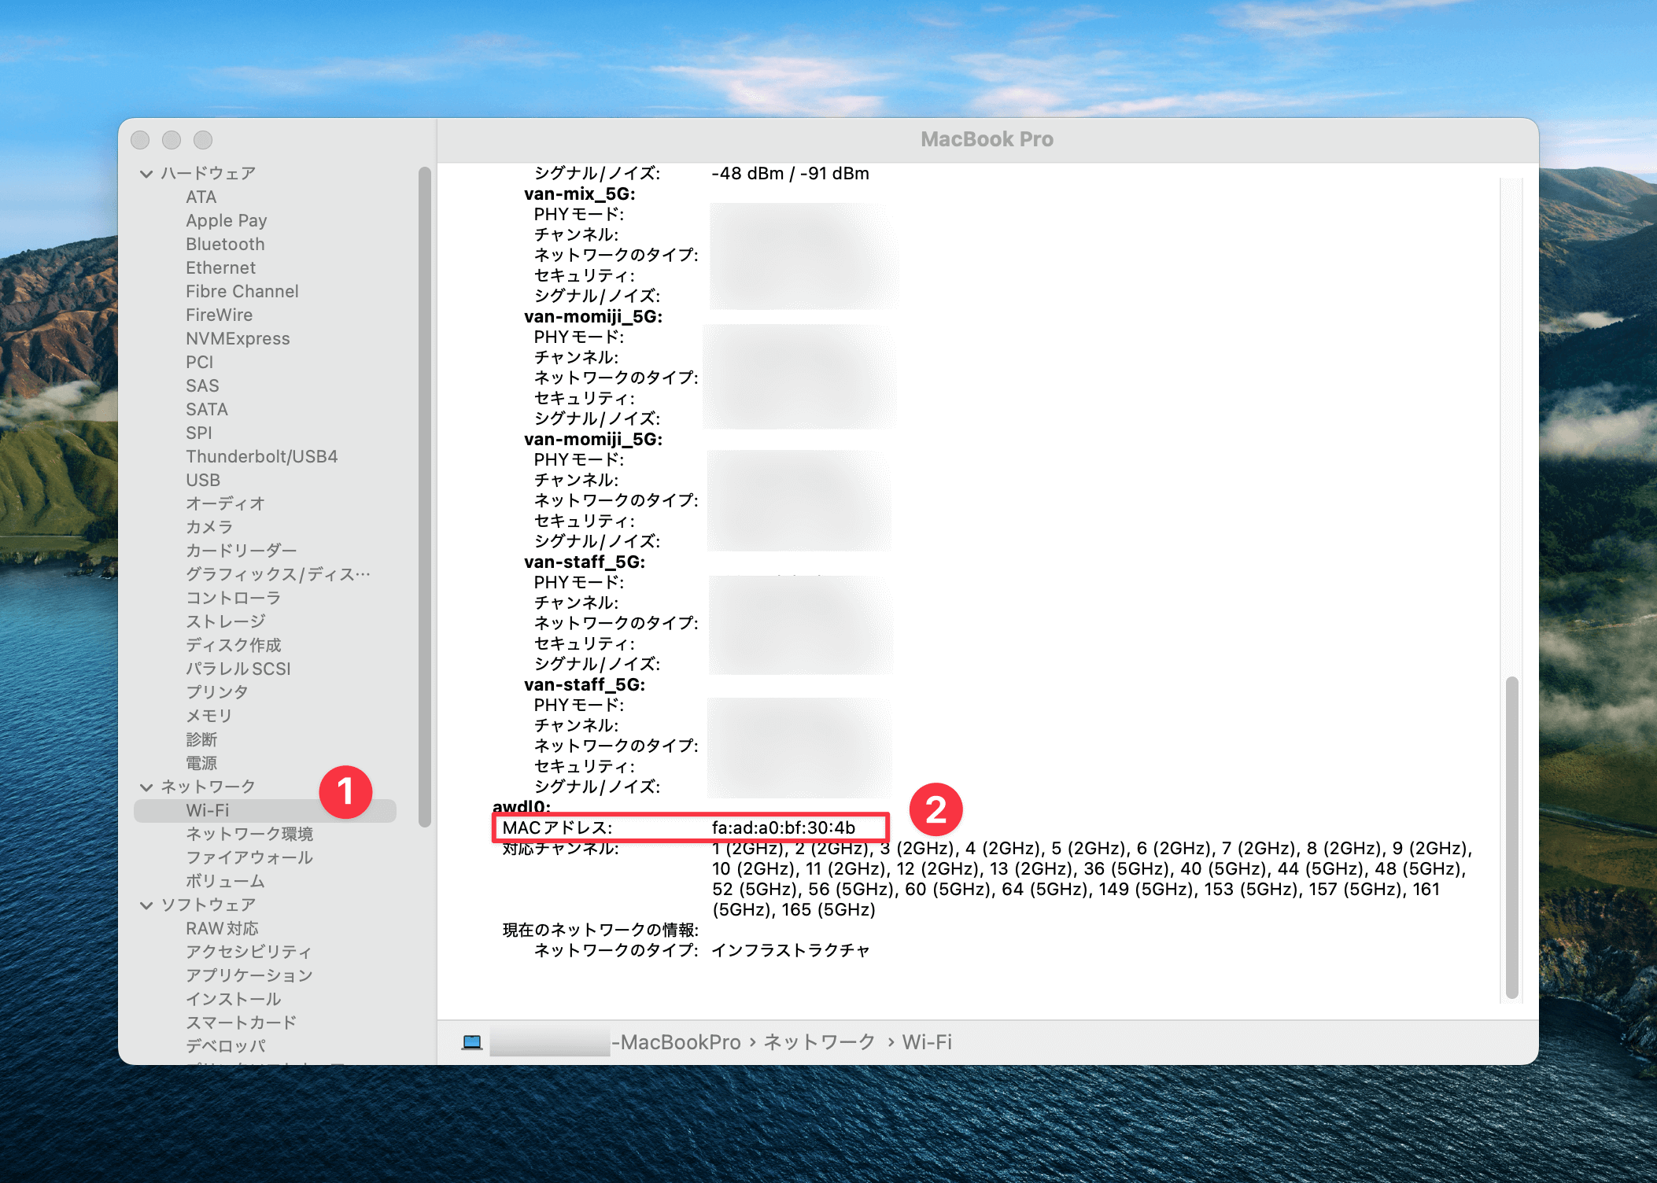Screen dimensions: 1657x1183
Task: Open Bluetooth hardware info
Action: tap(225, 245)
